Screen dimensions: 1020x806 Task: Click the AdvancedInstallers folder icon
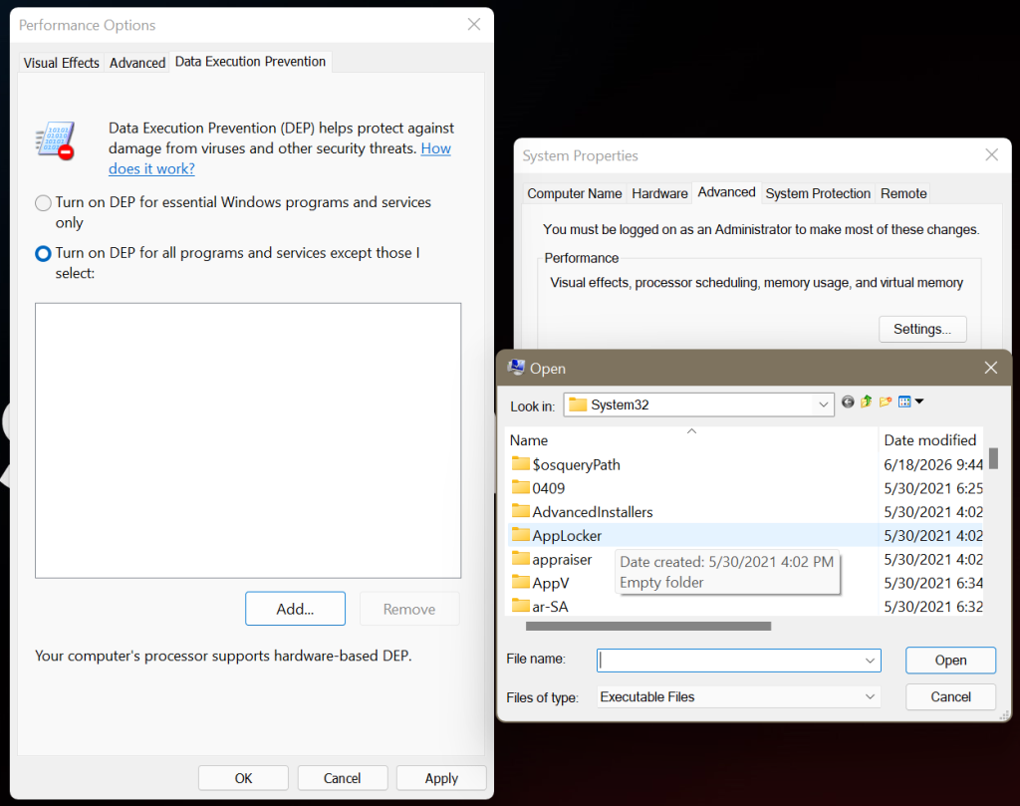[520, 511]
